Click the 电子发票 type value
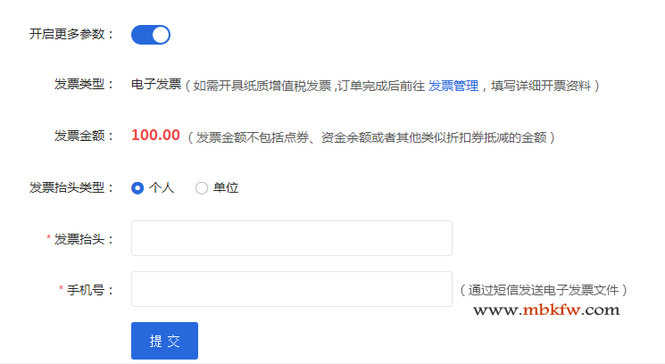Viewport: 665px width, 364px height. click(x=156, y=86)
